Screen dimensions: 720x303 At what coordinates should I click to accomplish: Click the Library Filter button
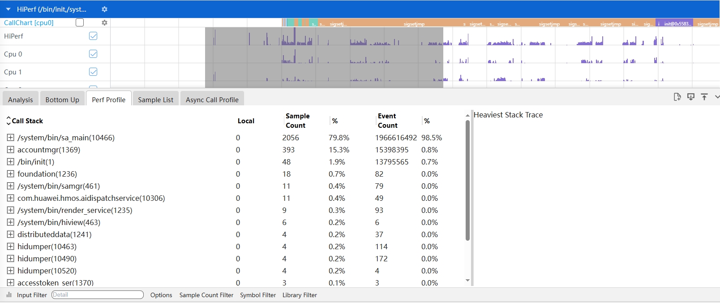[300, 295]
